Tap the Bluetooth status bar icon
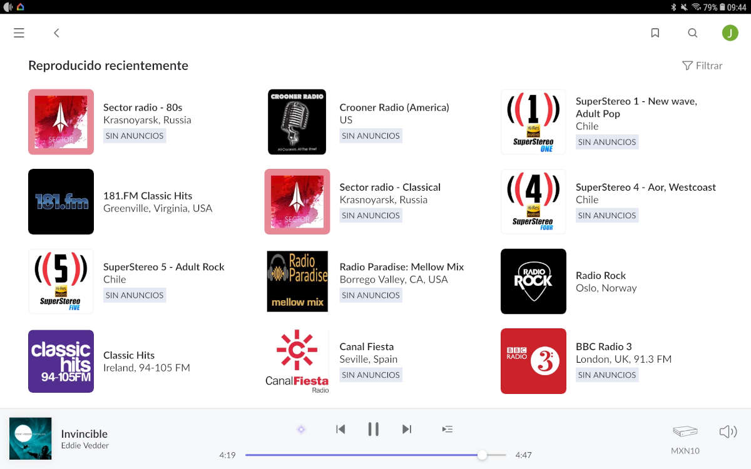This screenshot has width=751, height=469. (x=674, y=7)
